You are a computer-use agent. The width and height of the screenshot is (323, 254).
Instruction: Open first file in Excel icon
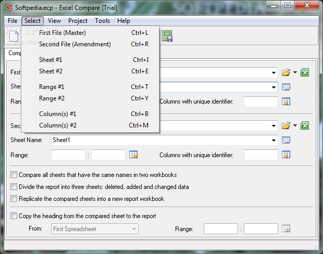(305, 72)
